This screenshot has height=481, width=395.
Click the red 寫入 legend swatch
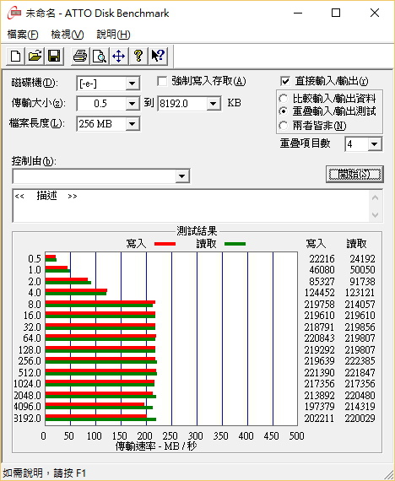point(165,244)
